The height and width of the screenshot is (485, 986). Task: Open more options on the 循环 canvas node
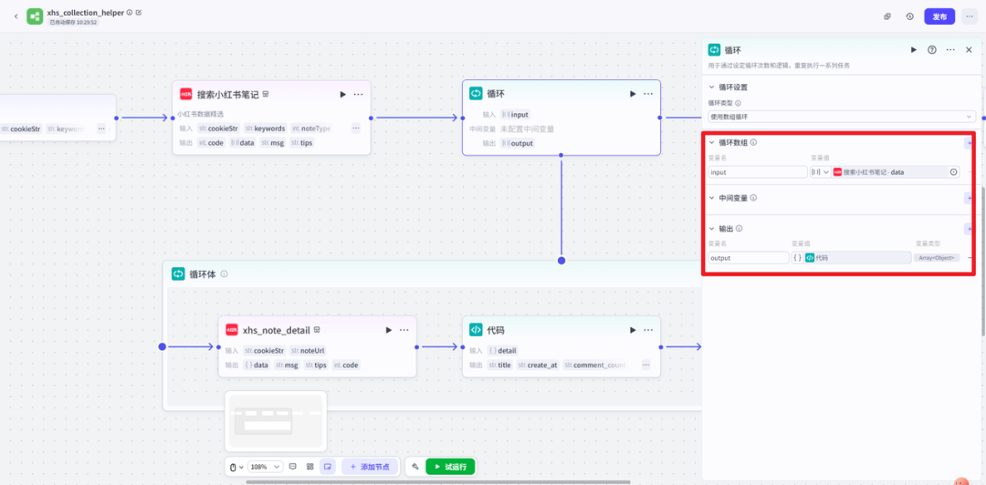tap(648, 94)
